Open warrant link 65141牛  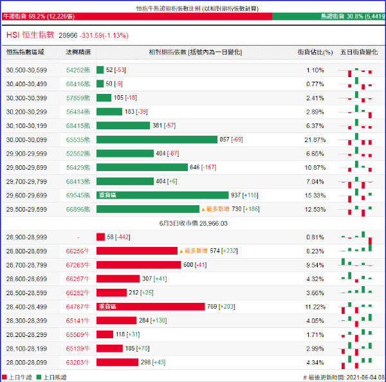[x=78, y=321]
